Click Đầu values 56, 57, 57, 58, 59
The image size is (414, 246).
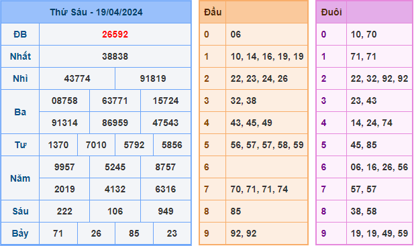[x=267, y=145]
